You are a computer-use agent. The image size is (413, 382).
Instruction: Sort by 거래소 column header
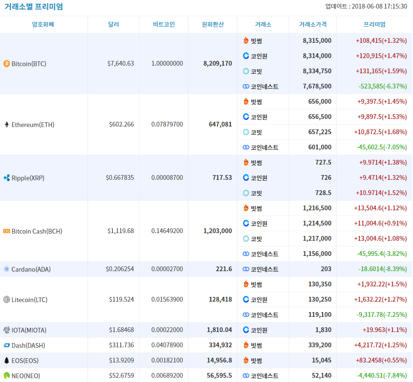tap(263, 24)
